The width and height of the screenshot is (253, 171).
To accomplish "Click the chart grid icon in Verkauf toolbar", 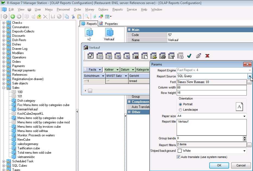I will (135, 56).
